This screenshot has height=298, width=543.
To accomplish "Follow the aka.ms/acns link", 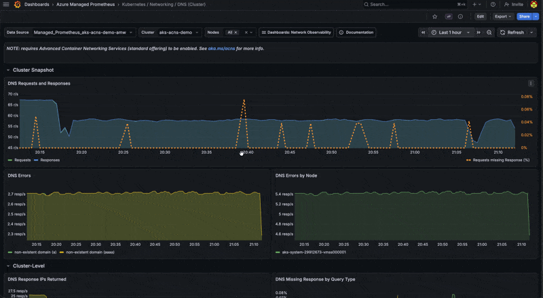I will click(221, 49).
